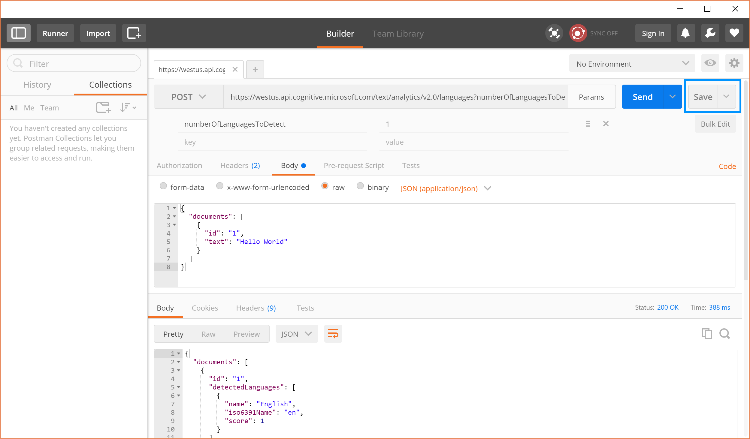The image size is (750, 439).
Task: Click the SYNC OFF sync icon
Action: tap(578, 33)
